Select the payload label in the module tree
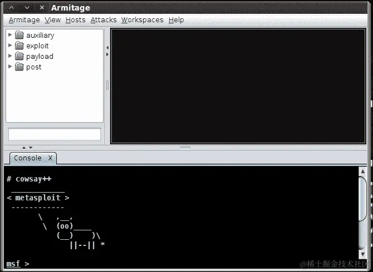Viewport: 373px width, 272px height. [x=40, y=57]
